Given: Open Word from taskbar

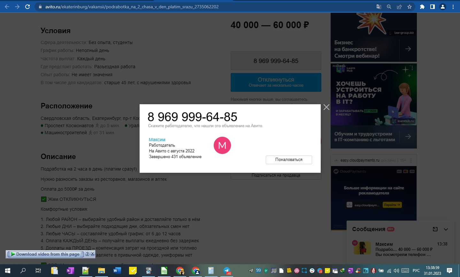Looking at the screenshot, I should coord(117,271).
